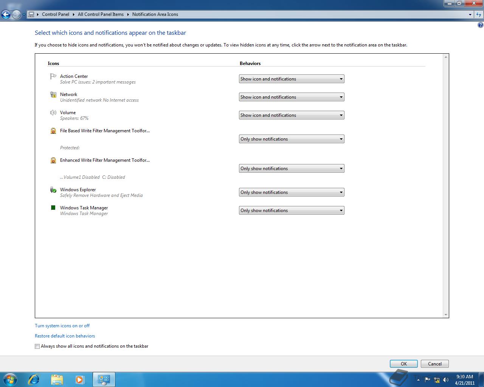Screen dimensions: 484x387
Task: Discard changes with Cancel button
Action: (435, 364)
